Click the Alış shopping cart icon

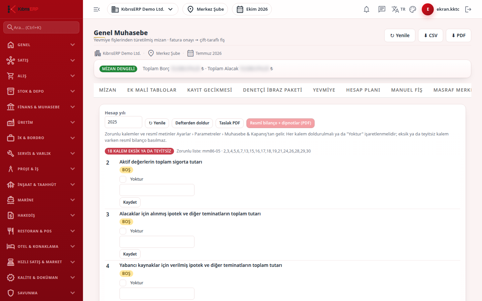[x=11, y=76]
